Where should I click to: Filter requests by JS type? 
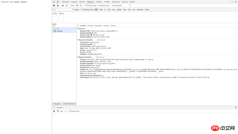click(105, 10)
